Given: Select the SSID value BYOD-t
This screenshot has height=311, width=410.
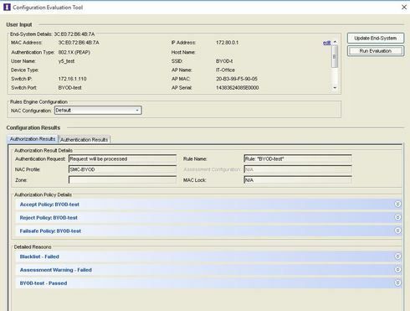Looking at the screenshot, I should [x=224, y=61].
